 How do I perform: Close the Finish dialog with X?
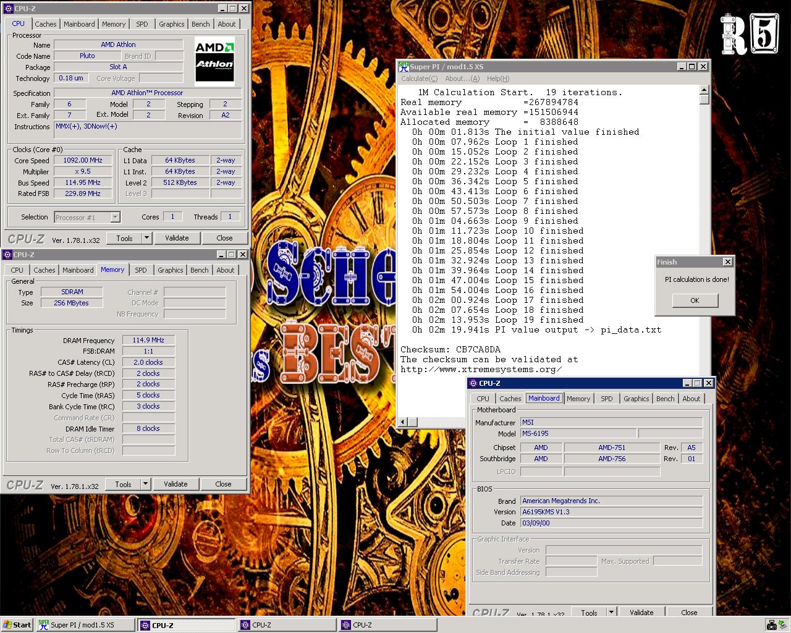point(727,262)
